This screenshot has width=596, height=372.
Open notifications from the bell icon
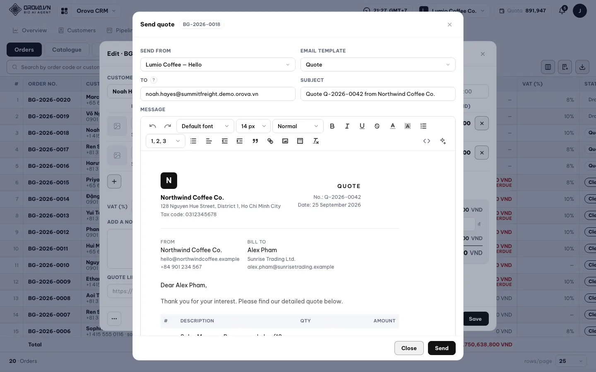tap(562, 11)
